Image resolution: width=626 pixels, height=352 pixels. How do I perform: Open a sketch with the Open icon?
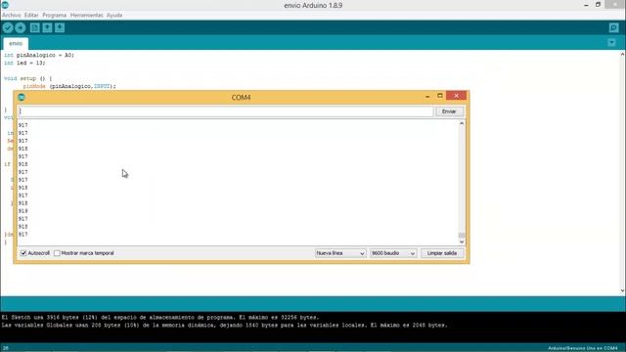coord(48,27)
